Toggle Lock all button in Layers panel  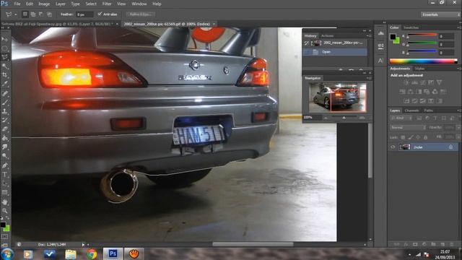coord(425,137)
